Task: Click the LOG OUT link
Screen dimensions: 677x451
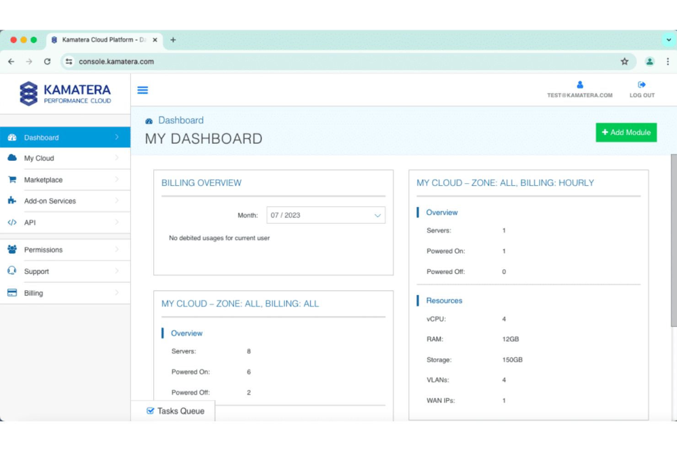Action: point(642,95)
